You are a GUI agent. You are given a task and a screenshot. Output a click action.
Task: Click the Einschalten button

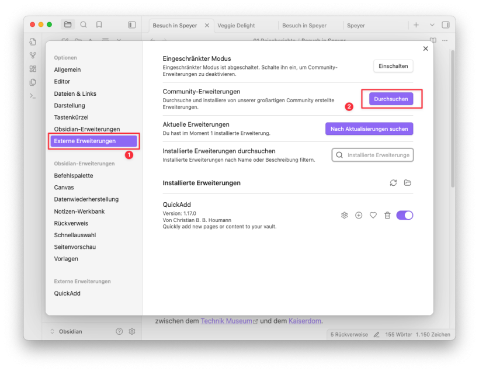coord(393,66)
